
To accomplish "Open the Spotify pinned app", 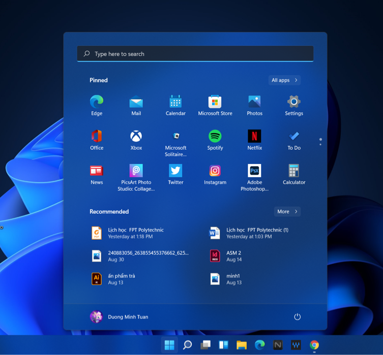I will (x=215, y=137).
